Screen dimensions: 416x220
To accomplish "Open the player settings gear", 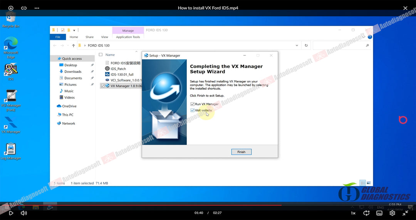I will click(x=393, y=213).
